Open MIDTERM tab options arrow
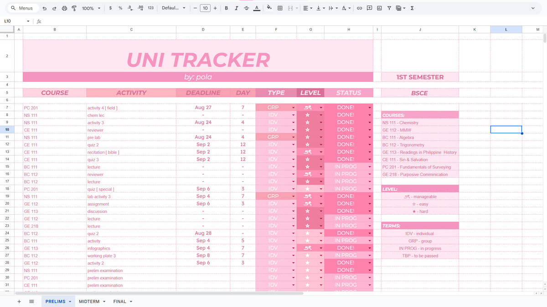This screenshot has width=547, height=307. (x=104, y=302)
